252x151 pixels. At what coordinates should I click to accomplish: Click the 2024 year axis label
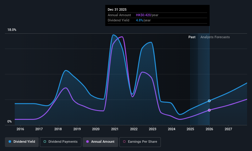(172, 129)
